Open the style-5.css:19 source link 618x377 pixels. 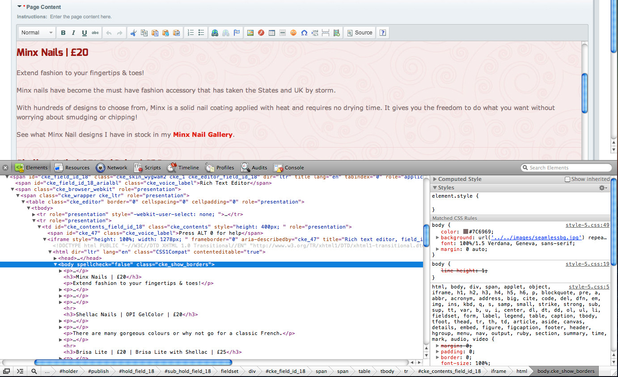588,264
